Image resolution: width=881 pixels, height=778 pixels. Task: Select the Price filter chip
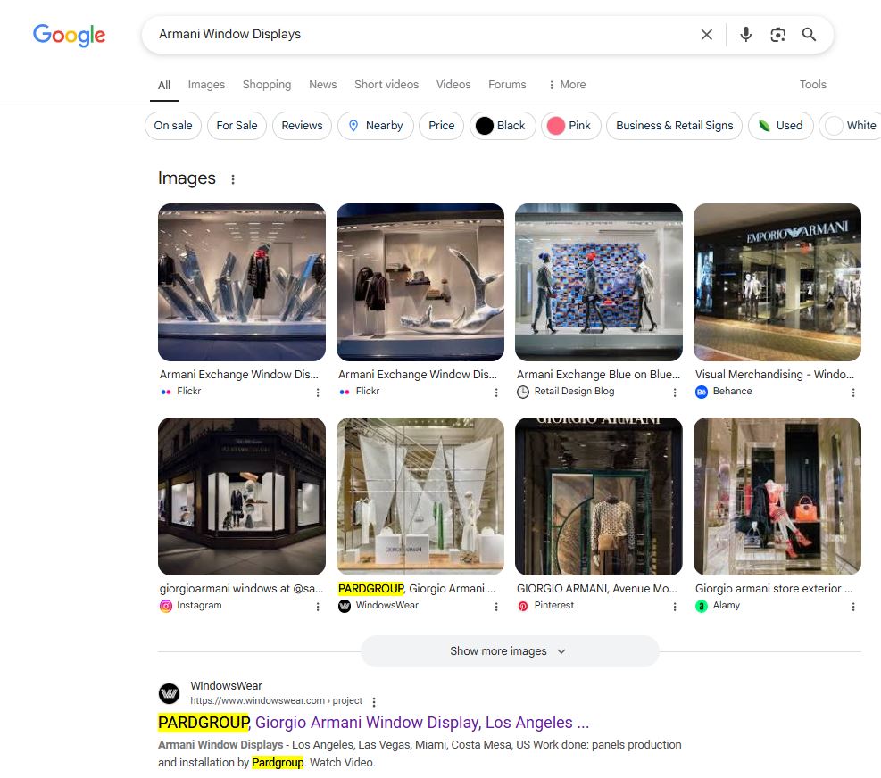pos(441,125)
